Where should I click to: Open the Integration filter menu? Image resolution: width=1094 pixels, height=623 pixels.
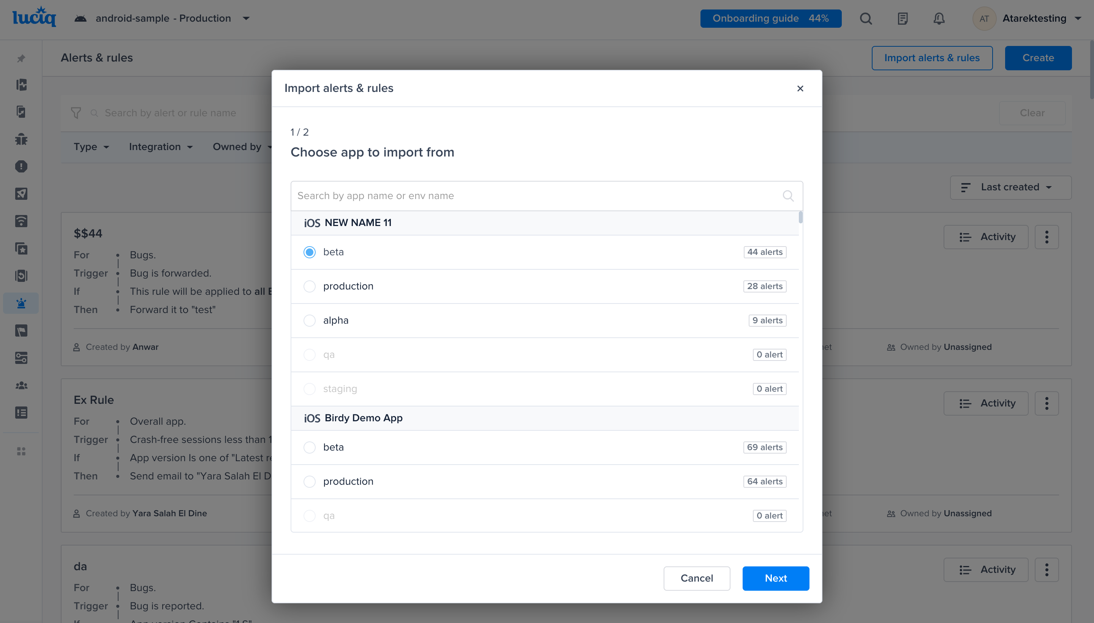click(160, 147)
